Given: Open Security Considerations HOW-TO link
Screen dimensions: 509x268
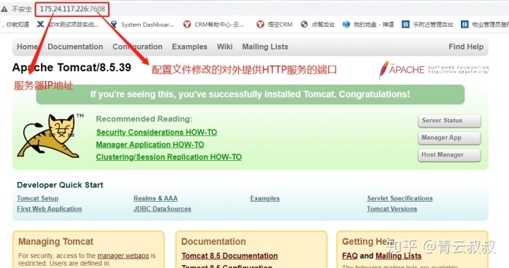Looking at the screenshot, I should pyautogui.click(x=156, y=133).
